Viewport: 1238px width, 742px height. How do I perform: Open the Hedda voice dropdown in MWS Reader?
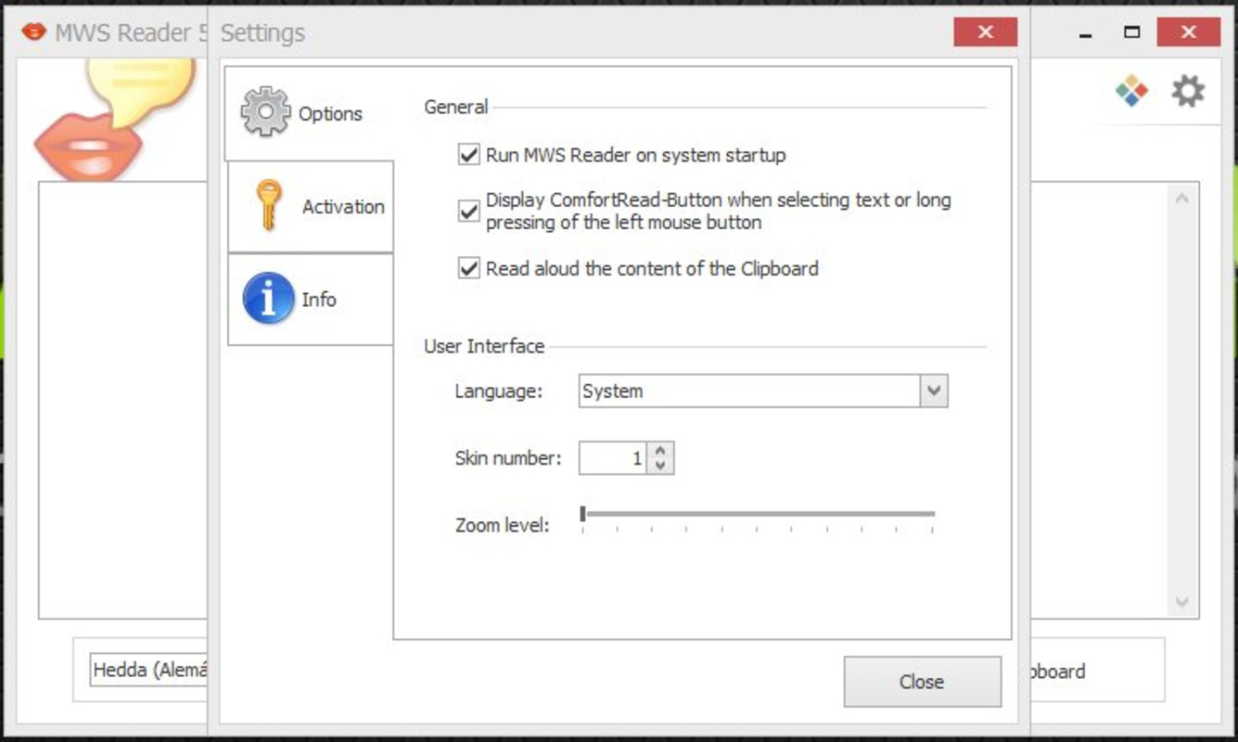(148, 670)
